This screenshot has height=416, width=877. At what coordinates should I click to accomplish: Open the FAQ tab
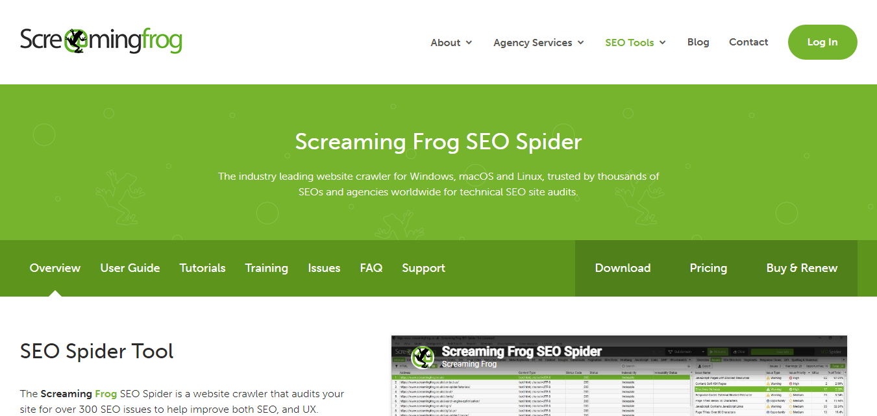coord(371,268)
